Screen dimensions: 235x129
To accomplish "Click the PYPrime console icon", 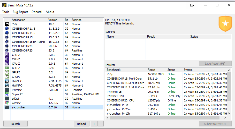I will [x=7, y=90].
